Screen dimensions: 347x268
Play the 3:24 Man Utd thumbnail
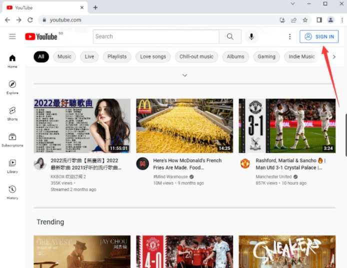[x=287, y=125]
